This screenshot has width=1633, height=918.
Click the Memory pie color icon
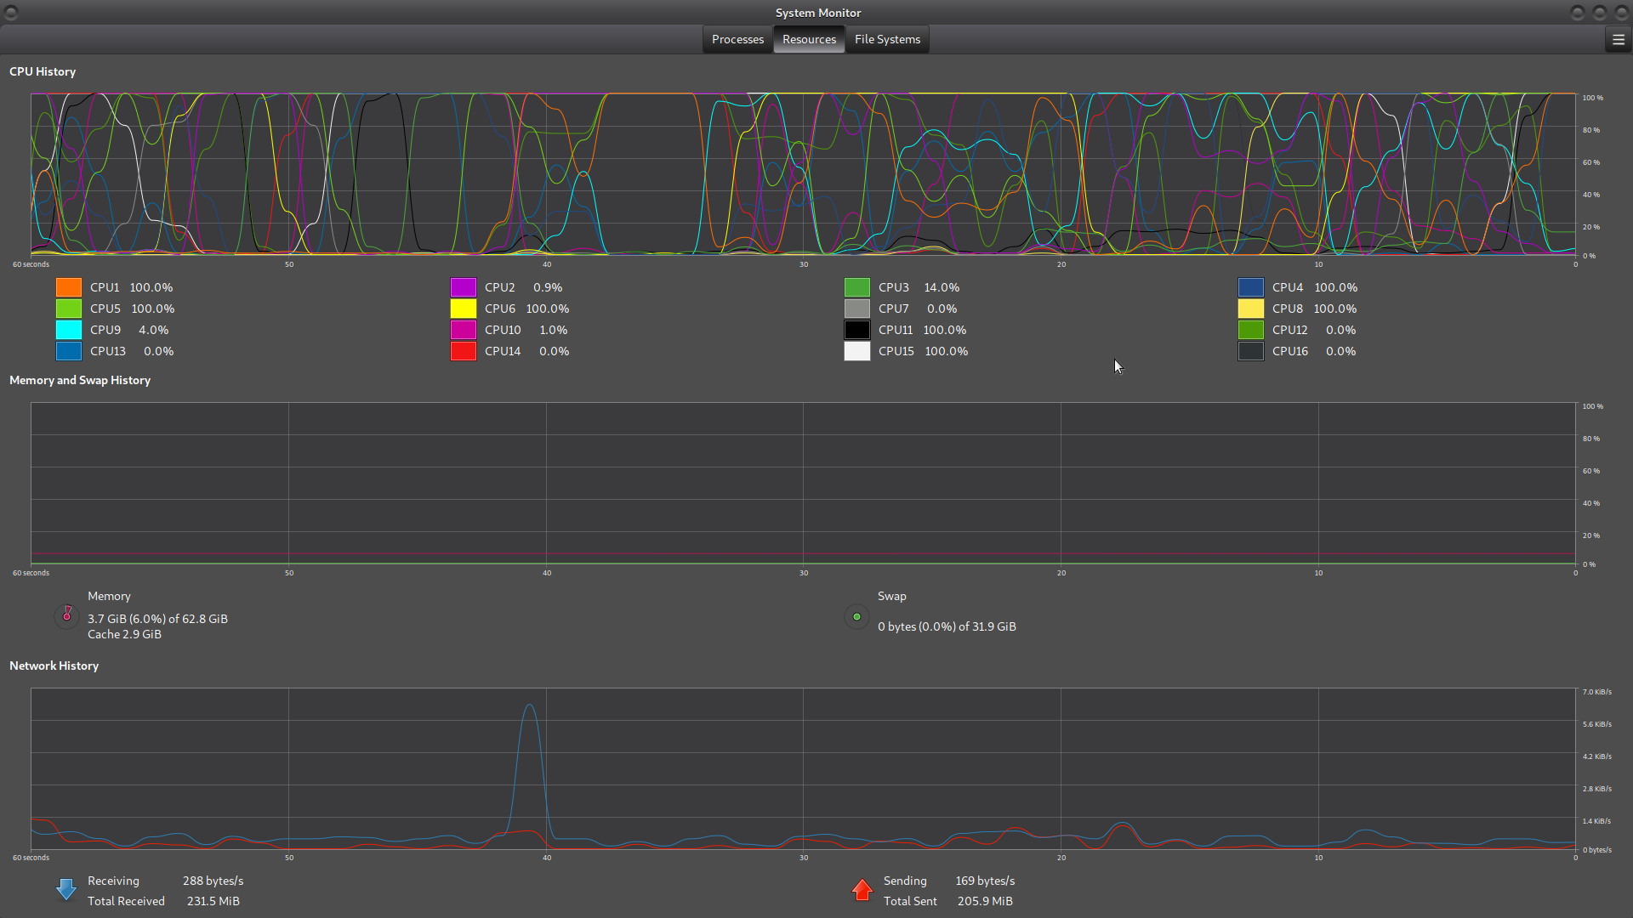pos(66,615)
